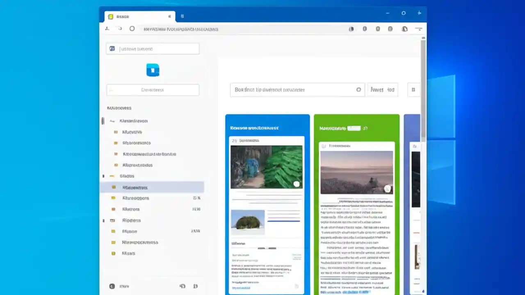
Task: Click the magnifier icon in the main search bar
Action: click(358, 90)
